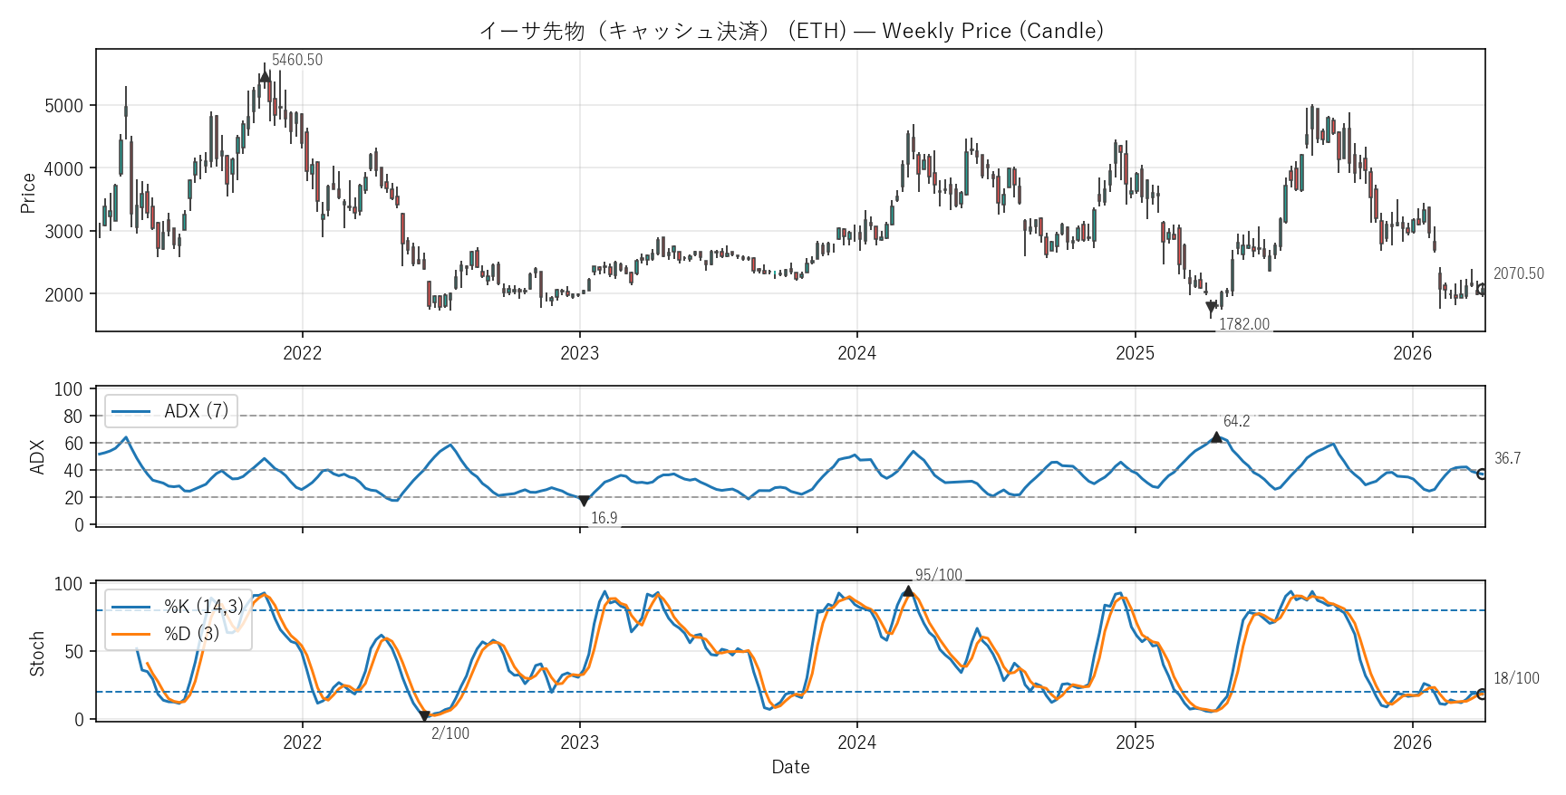
Task: Click the 5000 tick on the Price axis
Action: coord(63,106)
